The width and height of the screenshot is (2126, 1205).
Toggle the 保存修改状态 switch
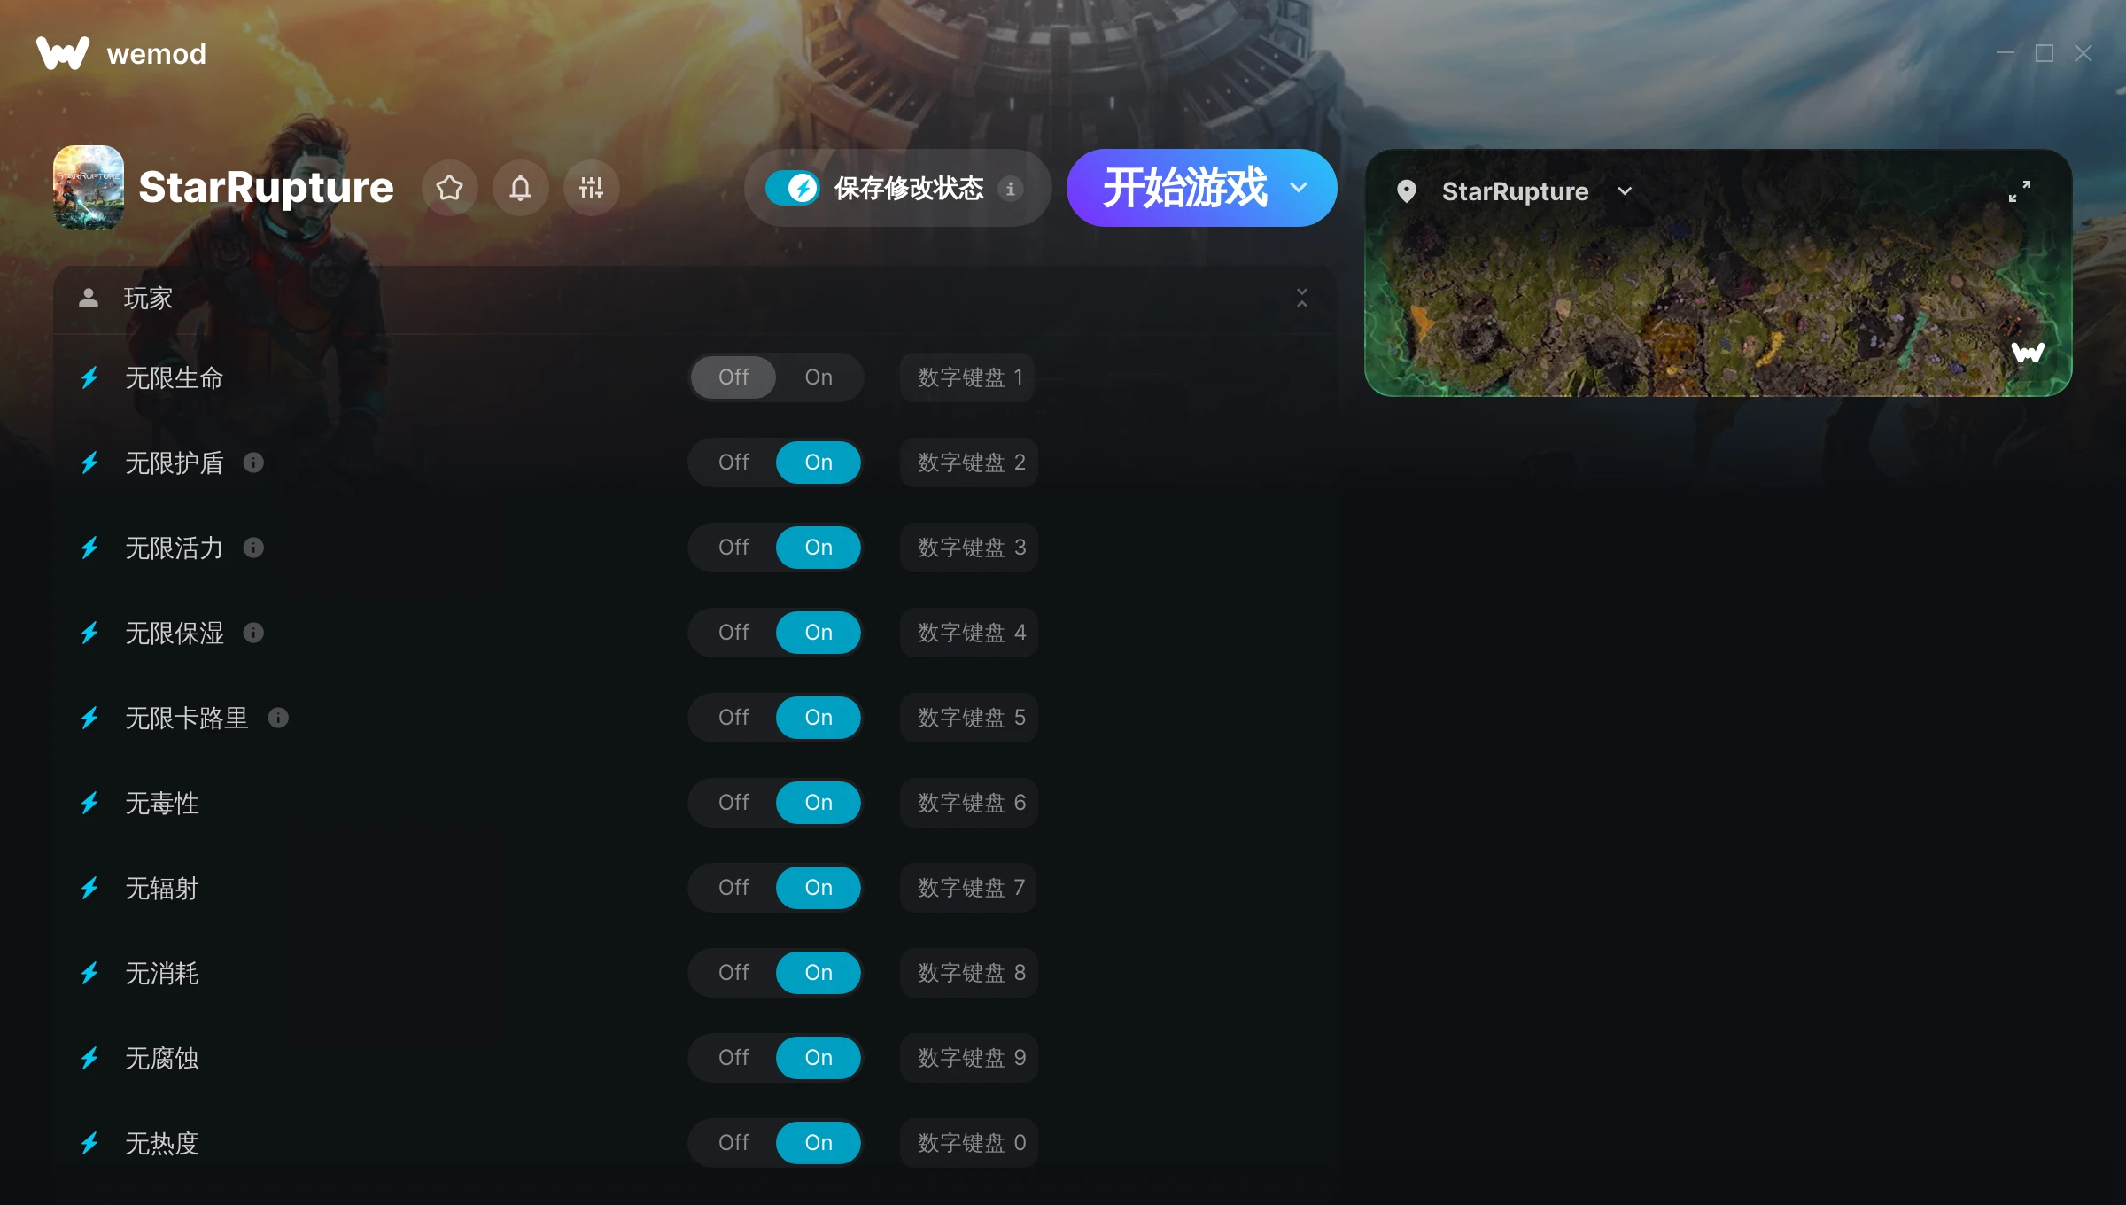pos(793,188)
